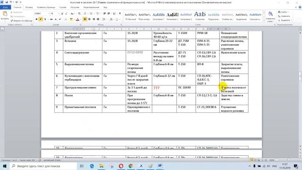
Task: Click Format Painter (Формат по образцу)
Action: tap(21, 20)
